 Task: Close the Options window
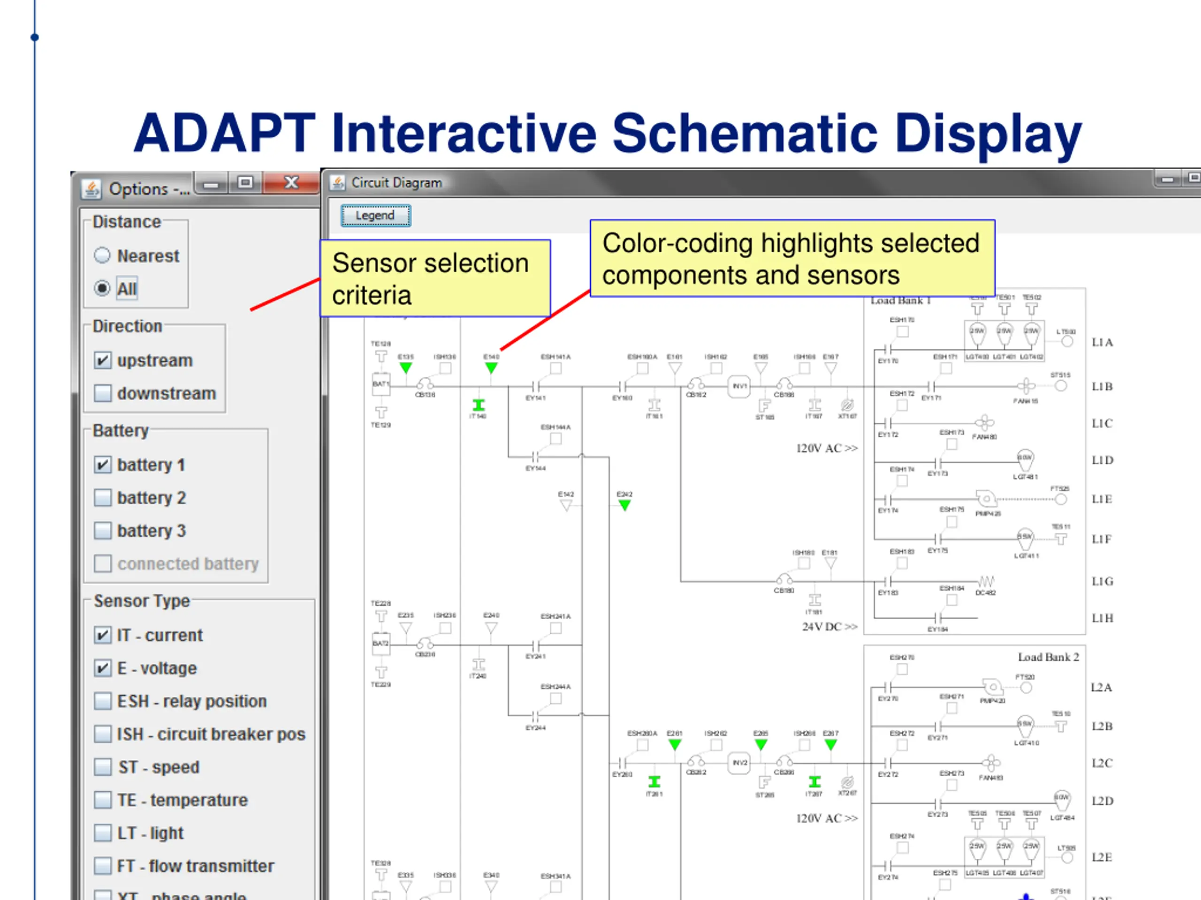(x=291, y=183)
